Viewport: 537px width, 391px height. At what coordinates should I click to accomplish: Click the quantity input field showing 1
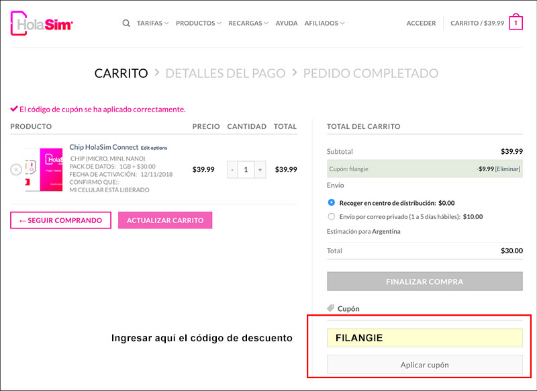point(246,169)
